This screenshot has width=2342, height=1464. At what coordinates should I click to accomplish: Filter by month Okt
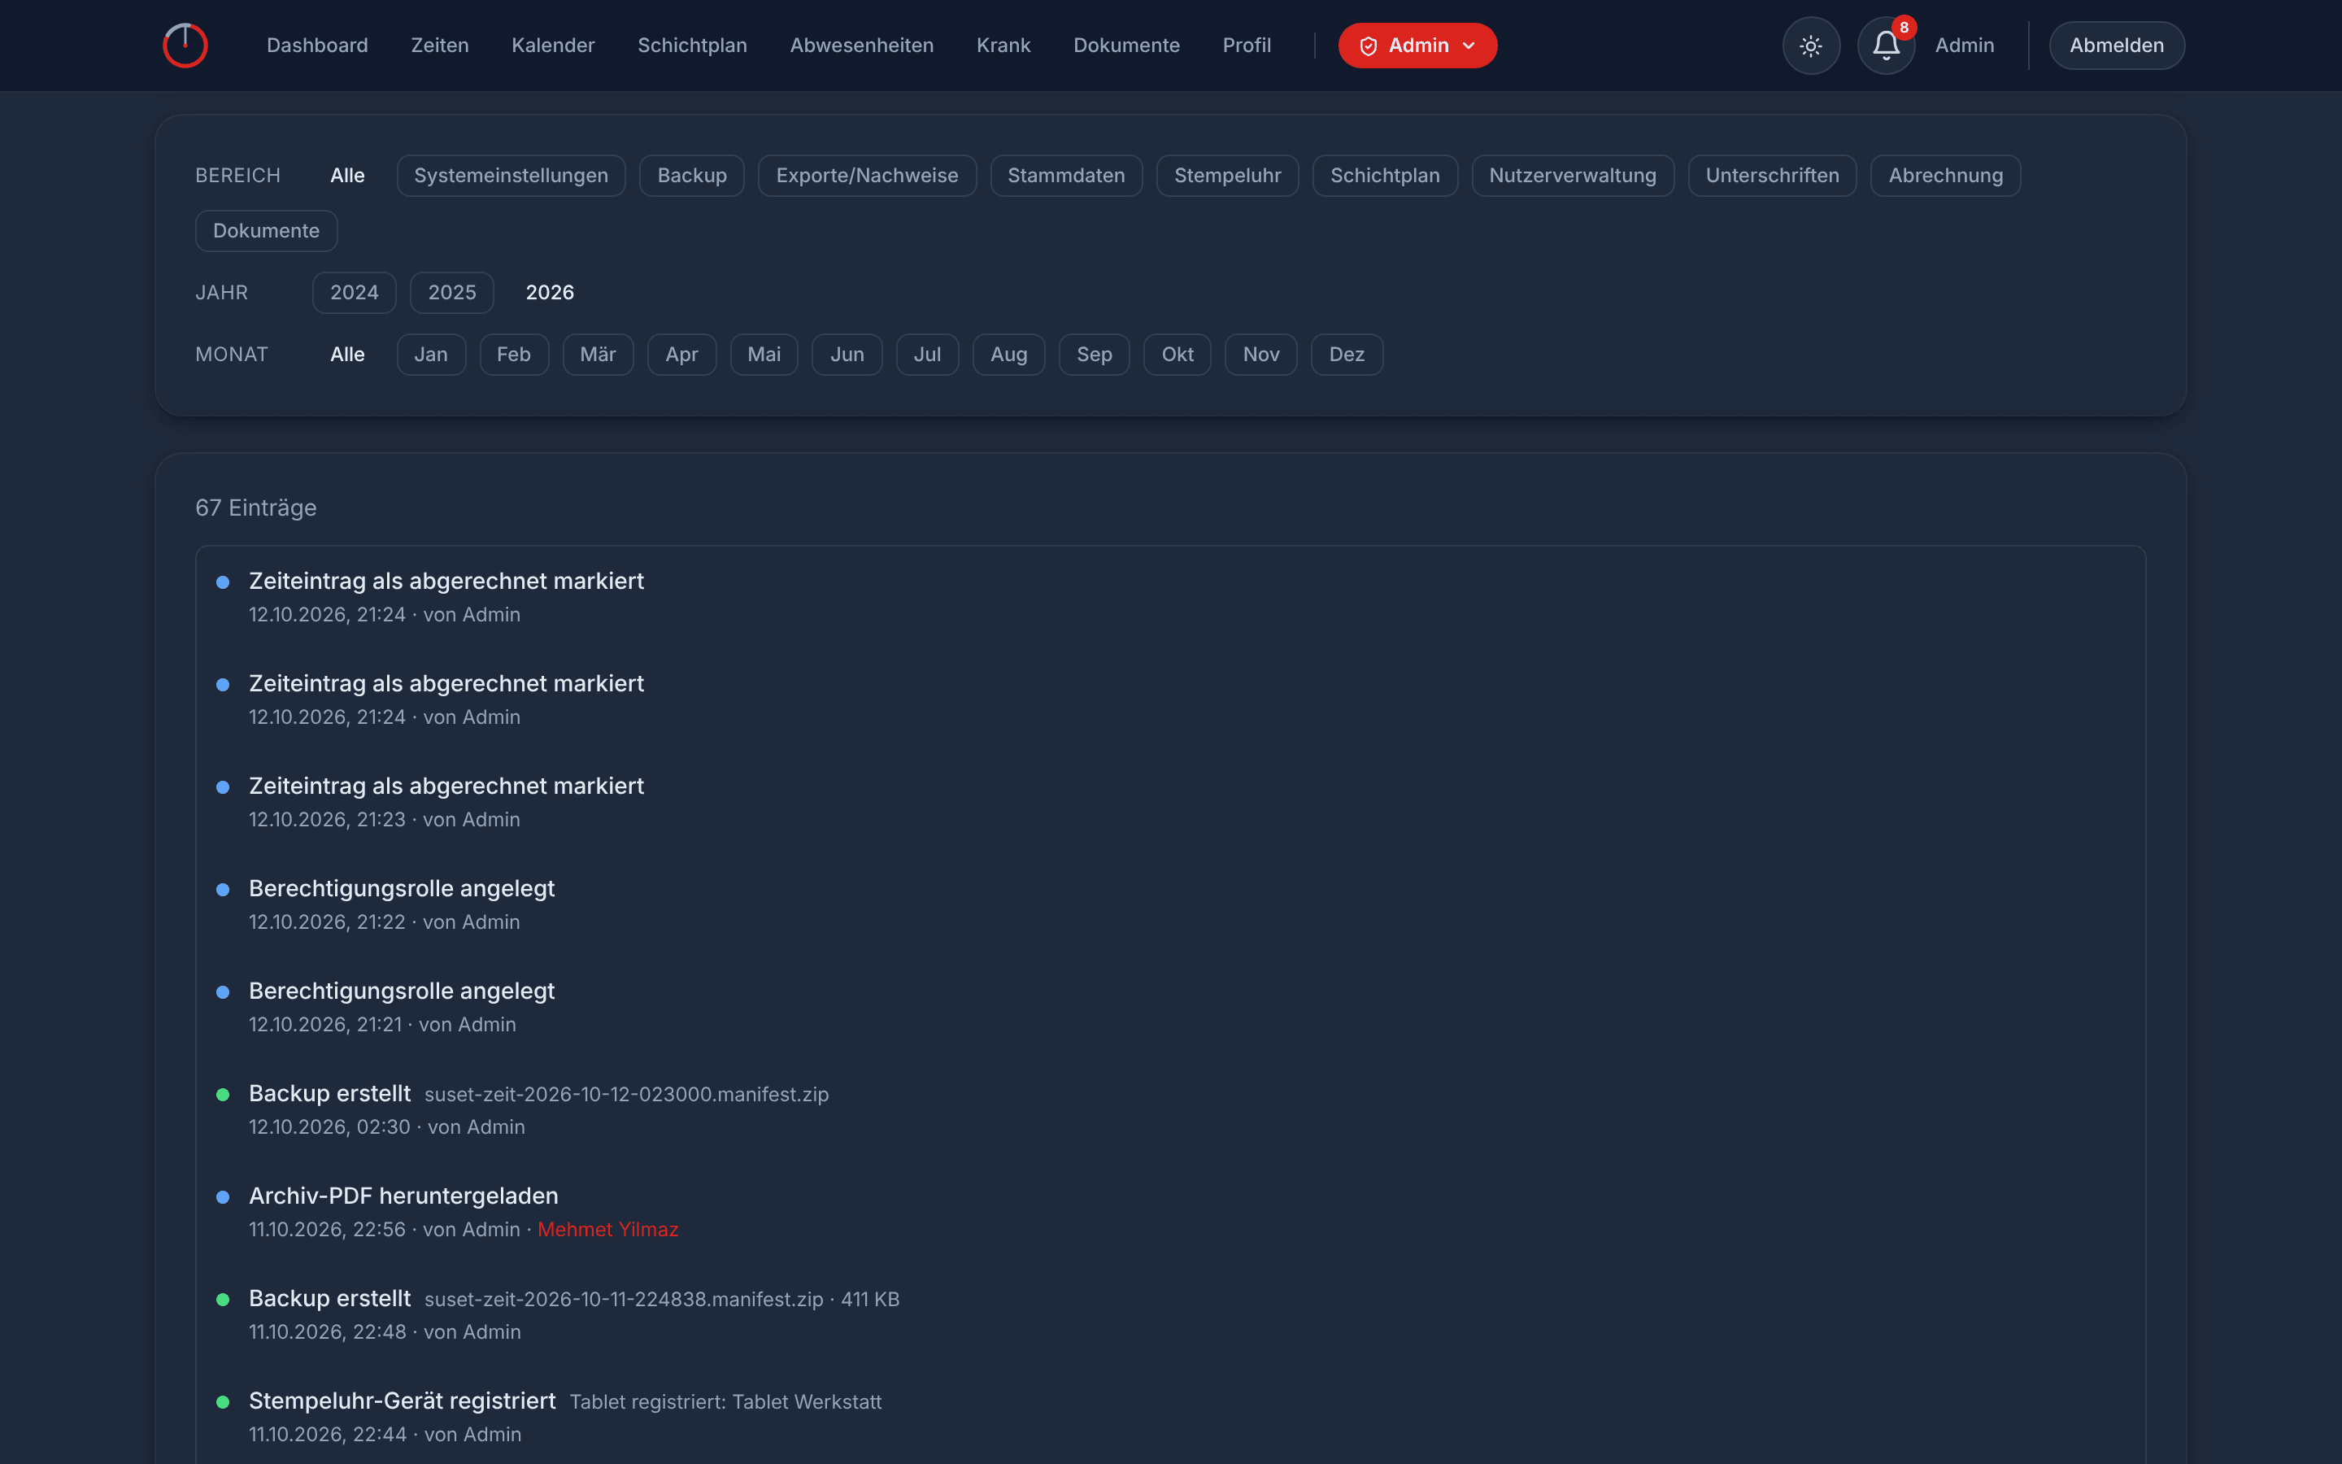click(1177, 355)
